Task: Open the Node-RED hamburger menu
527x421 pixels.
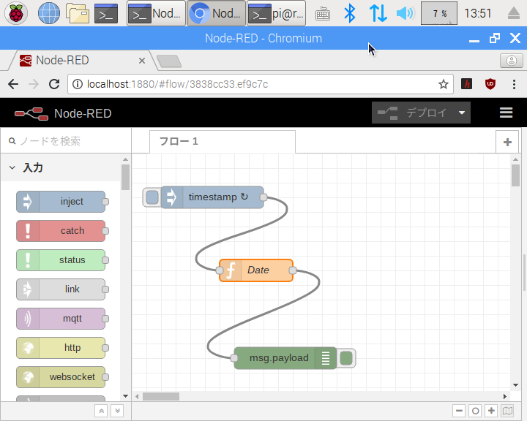Action: [x=506, y=113]
